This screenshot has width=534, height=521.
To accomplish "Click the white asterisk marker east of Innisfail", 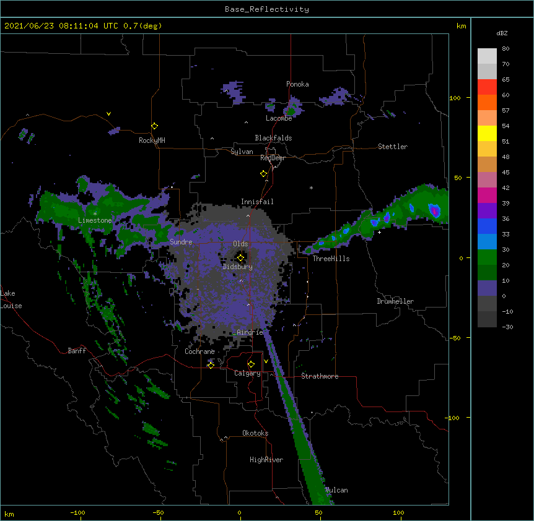I will 311,187.
